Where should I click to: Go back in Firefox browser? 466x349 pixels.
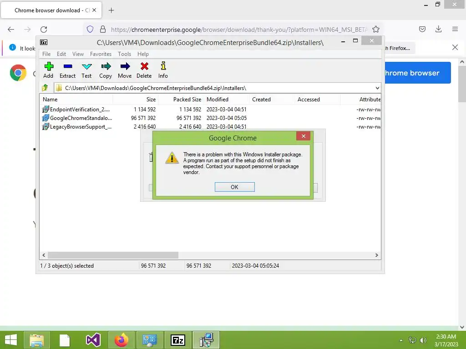pos(11,30)
